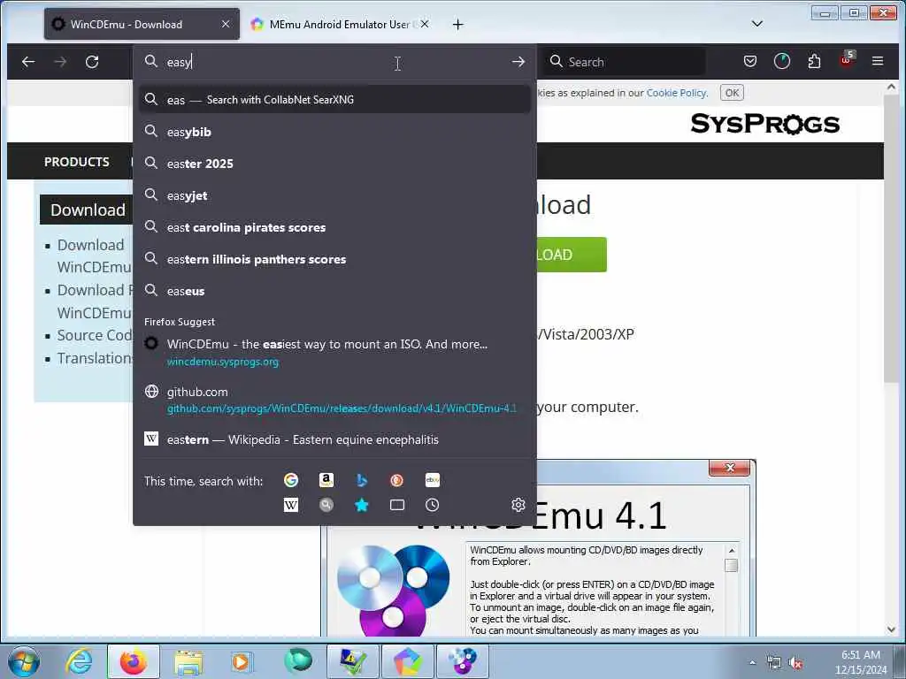Expand the list all tabs chevron
This screenshot has height=679, width=906.
[757, 24]
